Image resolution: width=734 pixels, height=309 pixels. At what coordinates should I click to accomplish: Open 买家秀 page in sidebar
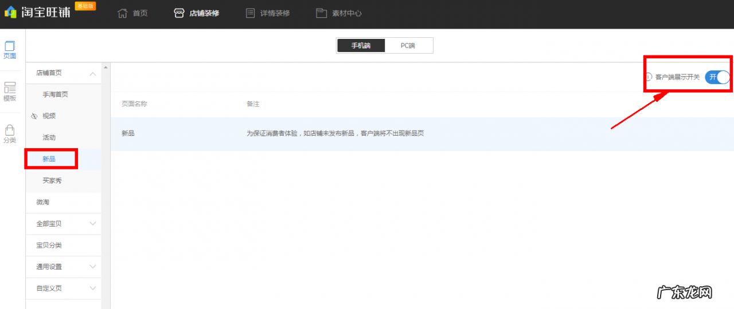click(x=52, y=181)
